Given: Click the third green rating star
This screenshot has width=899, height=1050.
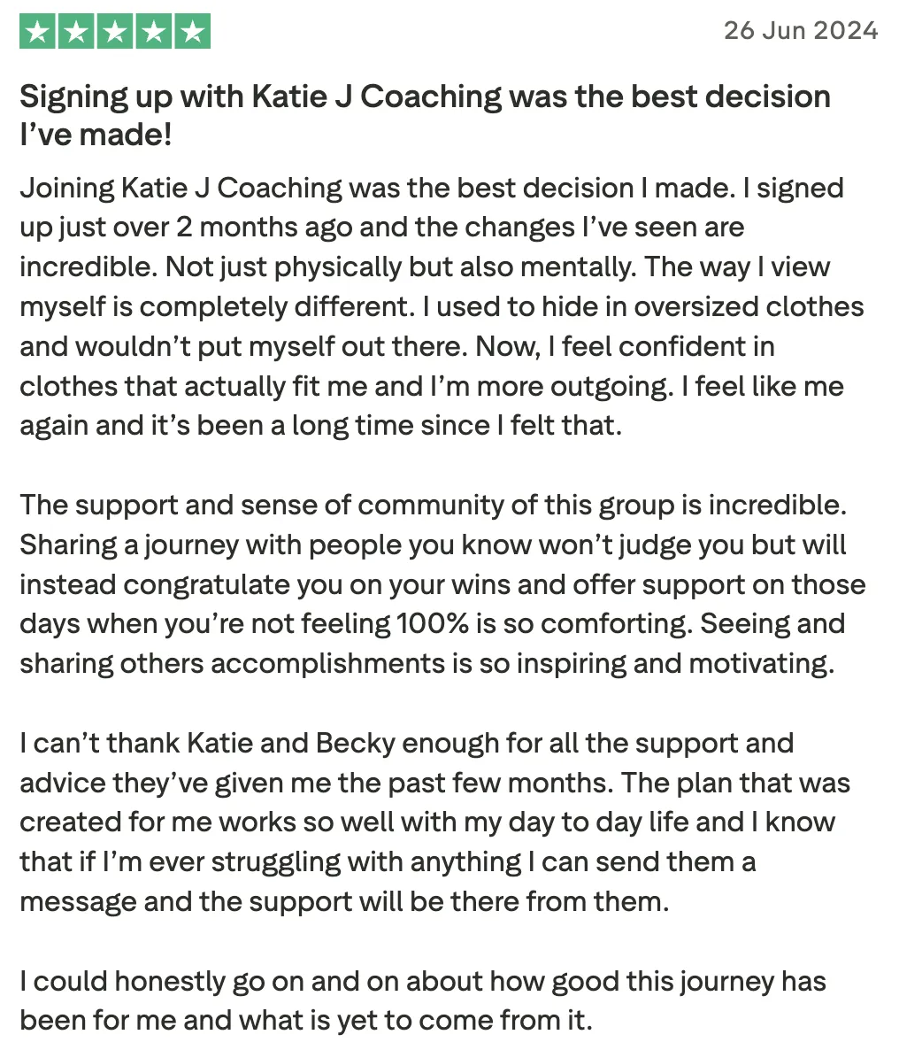Looking at the screenshot, I should pyautogui.click(x=114, y=33).
